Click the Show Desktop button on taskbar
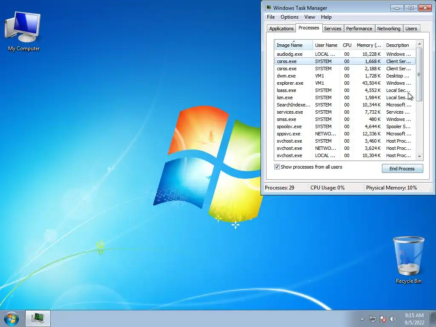 [433, 318]
